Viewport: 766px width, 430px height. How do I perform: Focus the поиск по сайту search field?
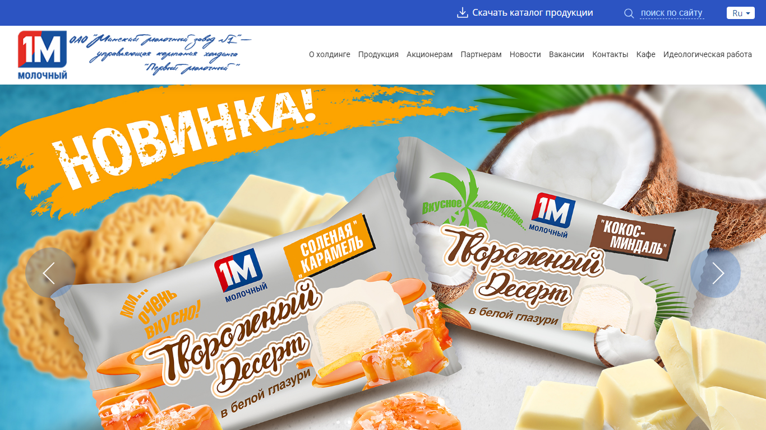pyautogui.click(x=672, y=13)
